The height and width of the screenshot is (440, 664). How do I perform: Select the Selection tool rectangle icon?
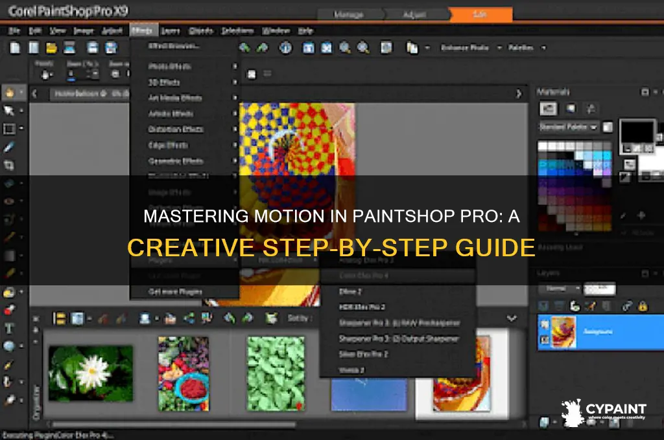coord(9,129)
